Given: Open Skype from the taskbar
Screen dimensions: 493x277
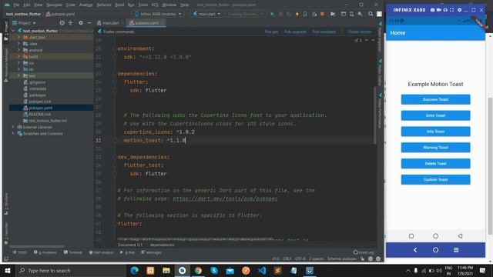Looking at the screenshot, I should point(214,270).
